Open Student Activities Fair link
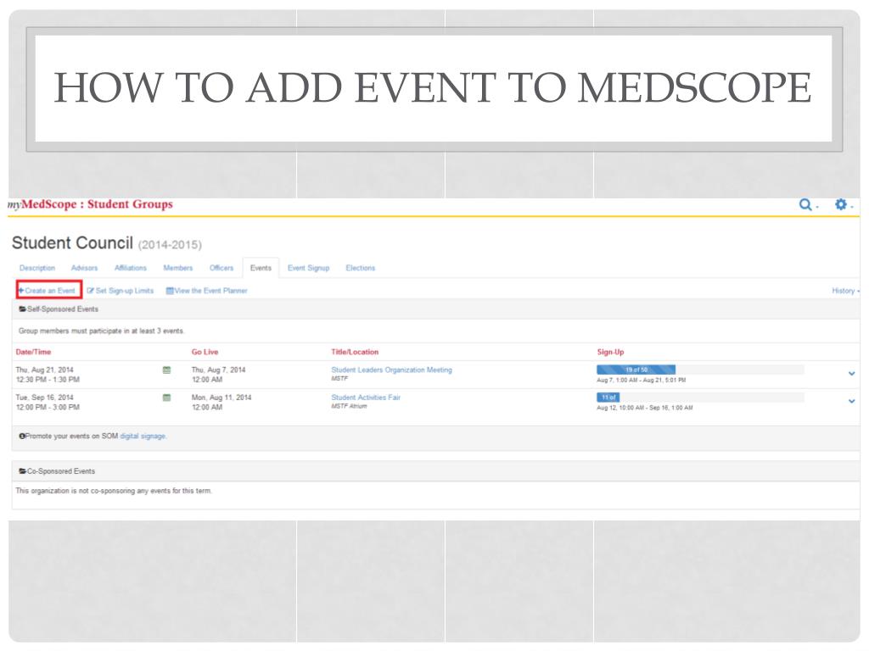Image resolution: width=869 pixels, height=651 pixels. (x=366, y=398)
